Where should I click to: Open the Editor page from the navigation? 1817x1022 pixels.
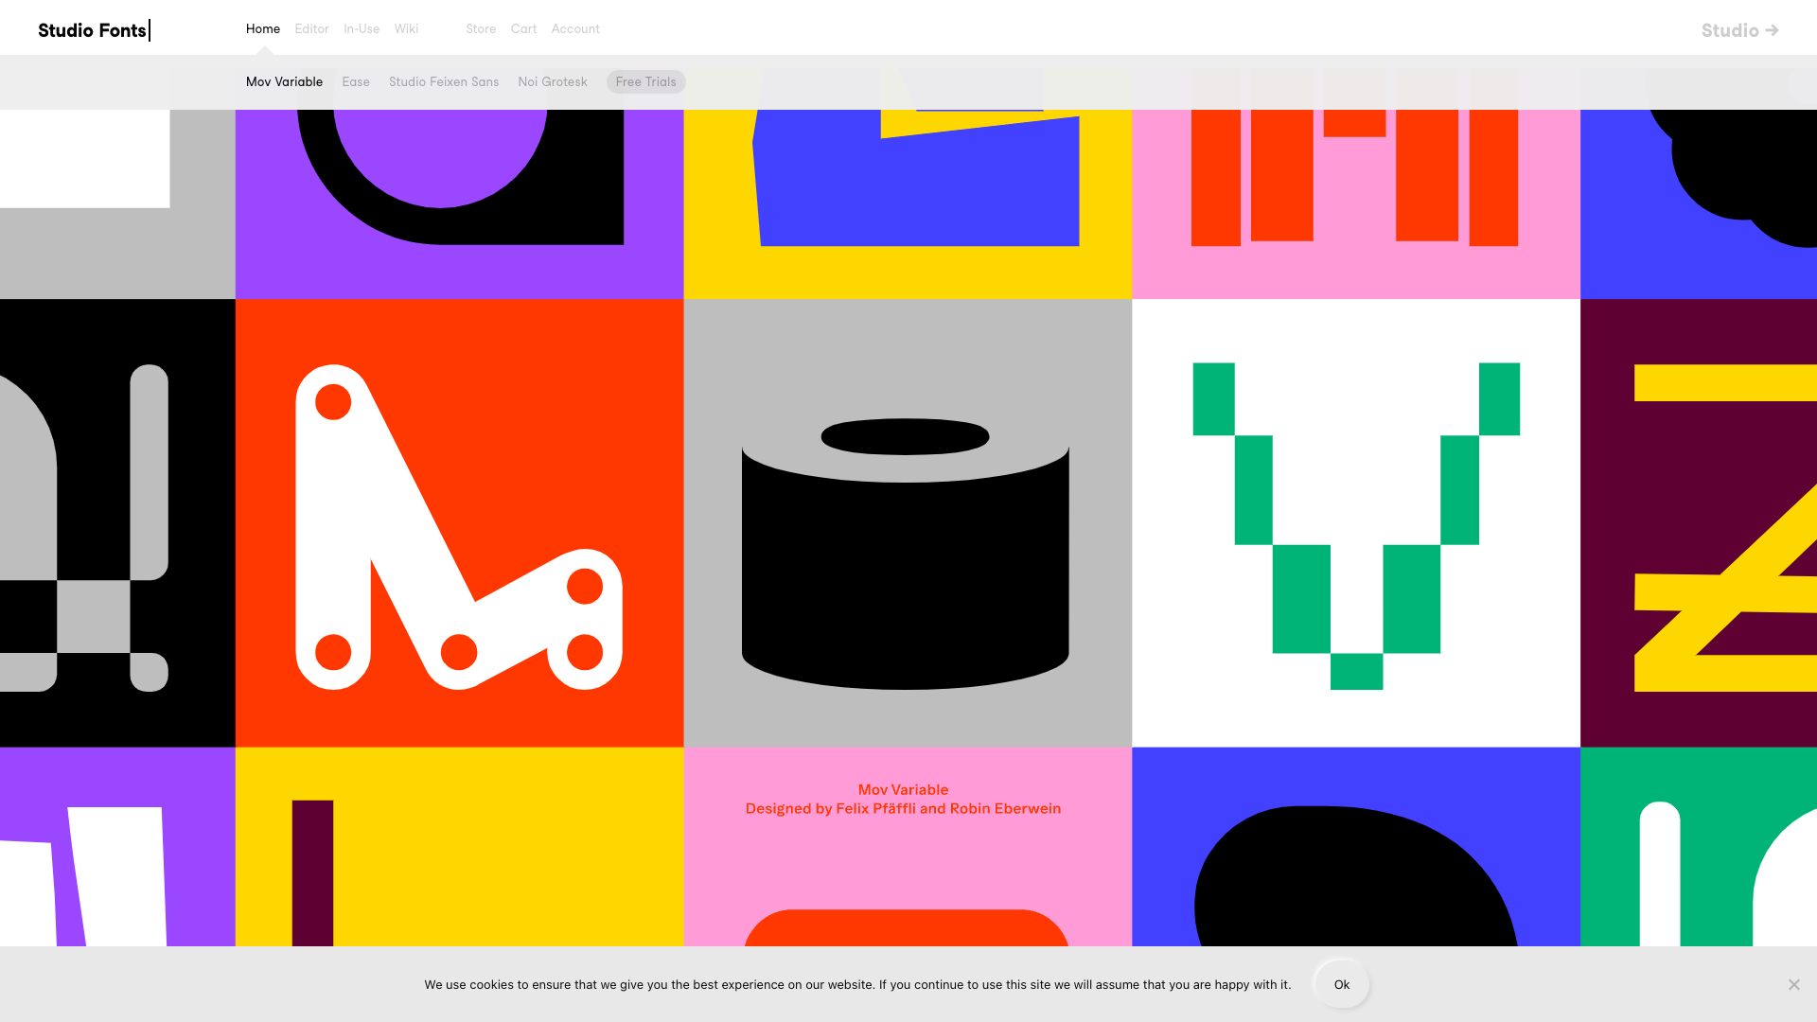[x=311, y=28]
